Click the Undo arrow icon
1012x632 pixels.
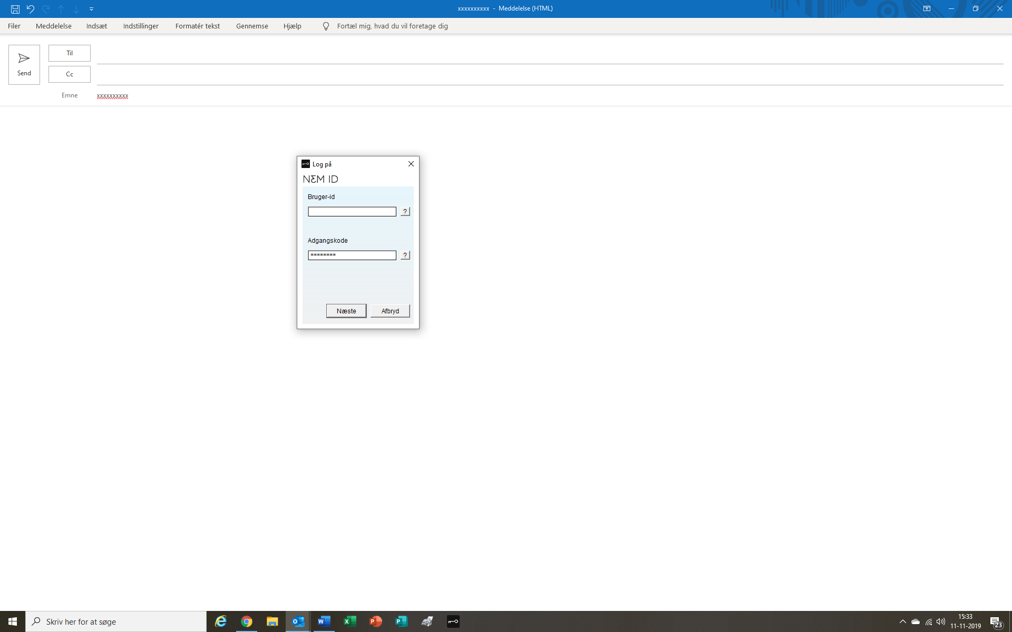[31, 9]
